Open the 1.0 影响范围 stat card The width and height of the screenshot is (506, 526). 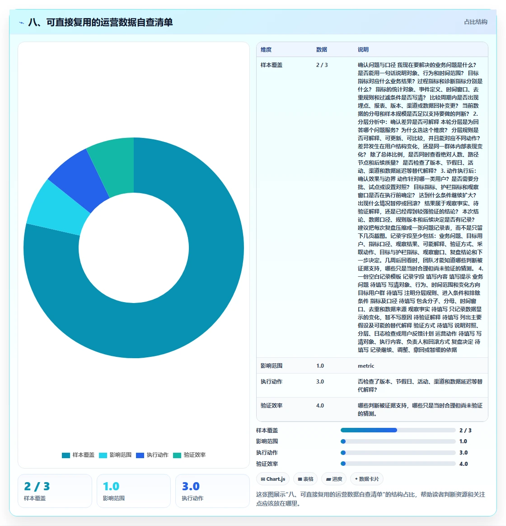click(134, 491)
